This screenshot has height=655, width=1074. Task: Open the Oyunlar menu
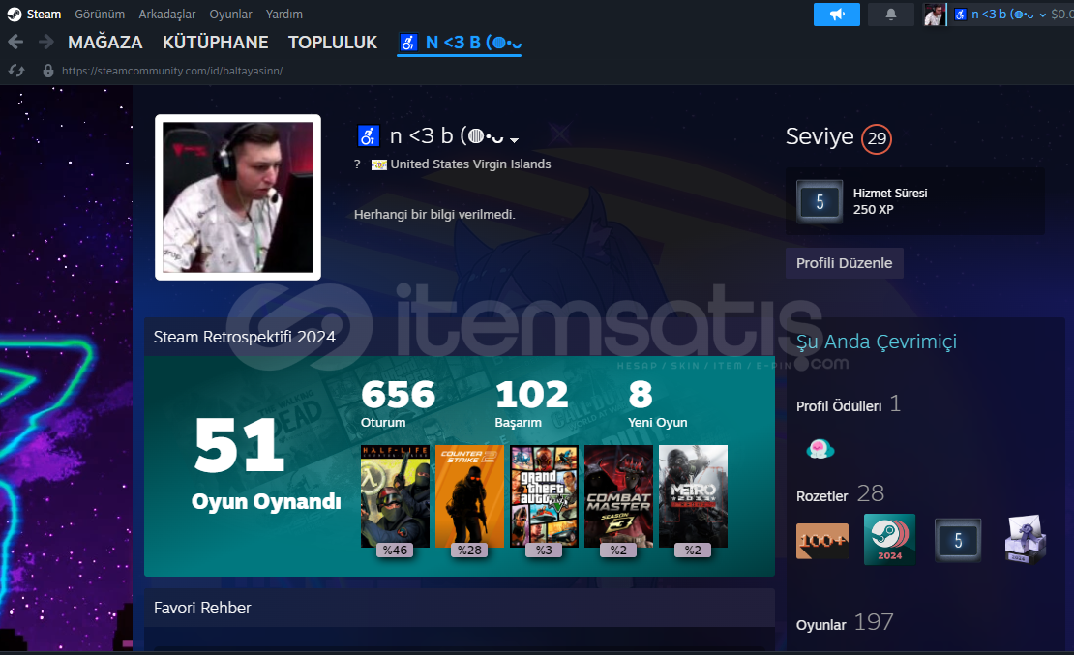pos(231,15)
